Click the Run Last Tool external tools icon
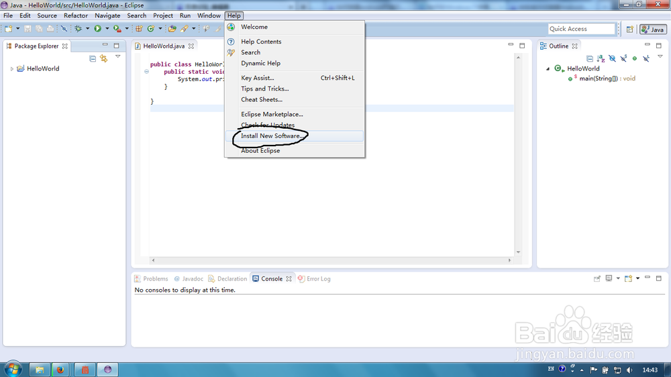Image resolution: width=671 pixels, height=377 pixels. [117, 29]
